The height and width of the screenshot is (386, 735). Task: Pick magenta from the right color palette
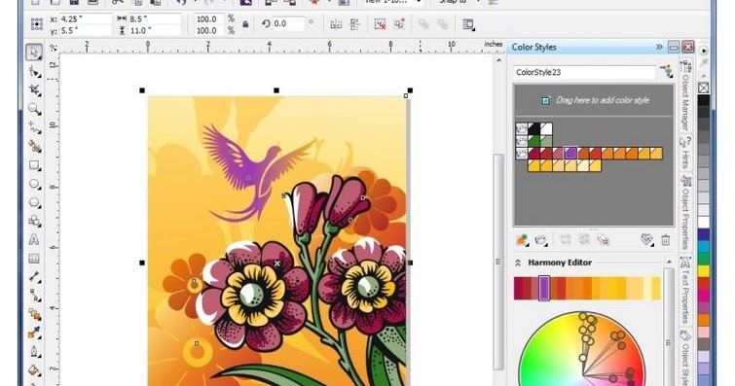pyautogui.click(x=704, y=296)
